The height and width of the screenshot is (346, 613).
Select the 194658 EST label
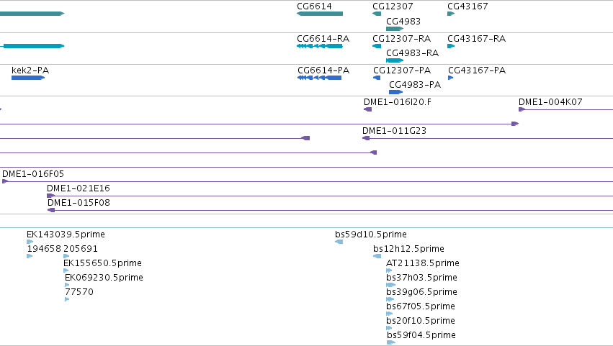coord(44,249)
